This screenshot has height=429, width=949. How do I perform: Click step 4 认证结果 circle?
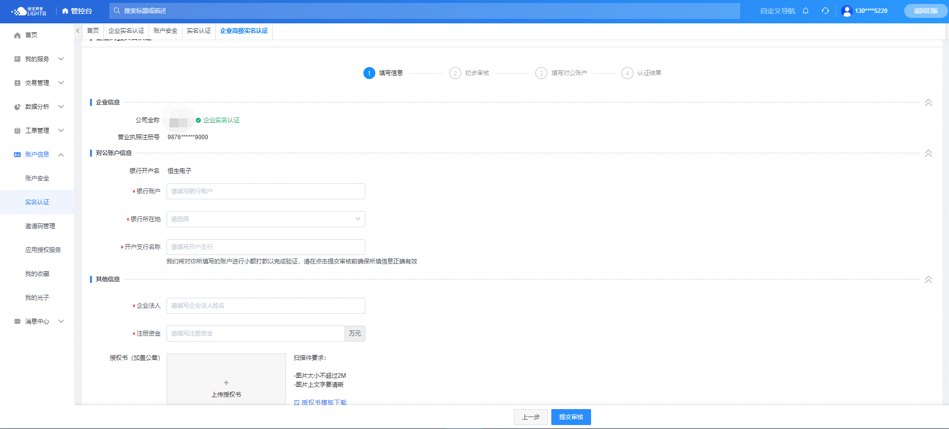627,73
